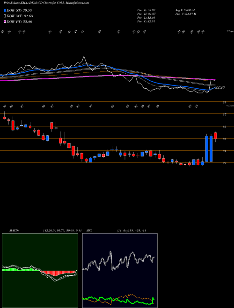Screen dimensions: 234x308
Task: Click the 35 price axis label
Action: pyautogui.click(x=224, y=127)
